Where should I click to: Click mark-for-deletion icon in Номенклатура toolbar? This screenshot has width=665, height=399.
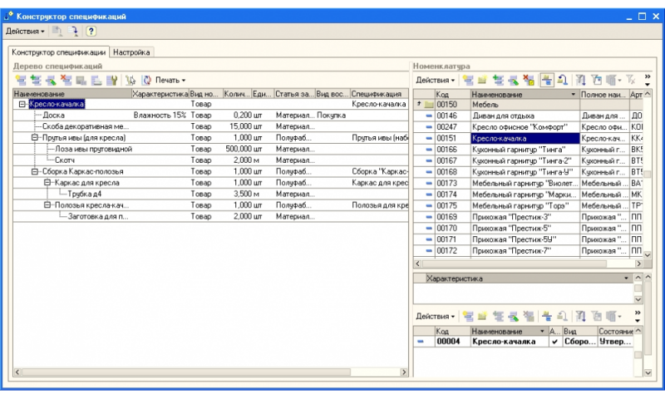click(x=529, y=80)
